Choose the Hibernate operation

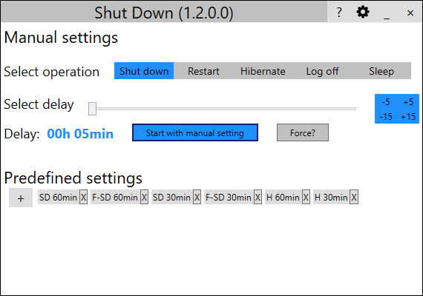[x=263, y=71]
